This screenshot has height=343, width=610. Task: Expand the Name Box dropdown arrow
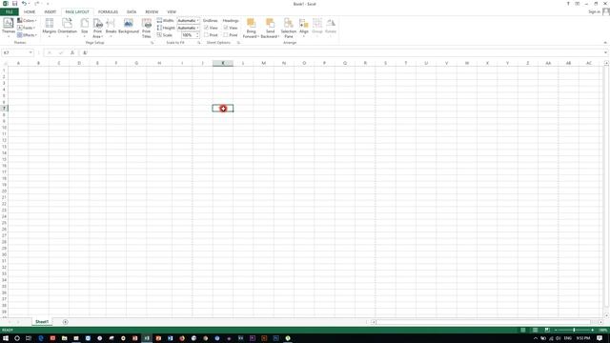click(30, 53)
